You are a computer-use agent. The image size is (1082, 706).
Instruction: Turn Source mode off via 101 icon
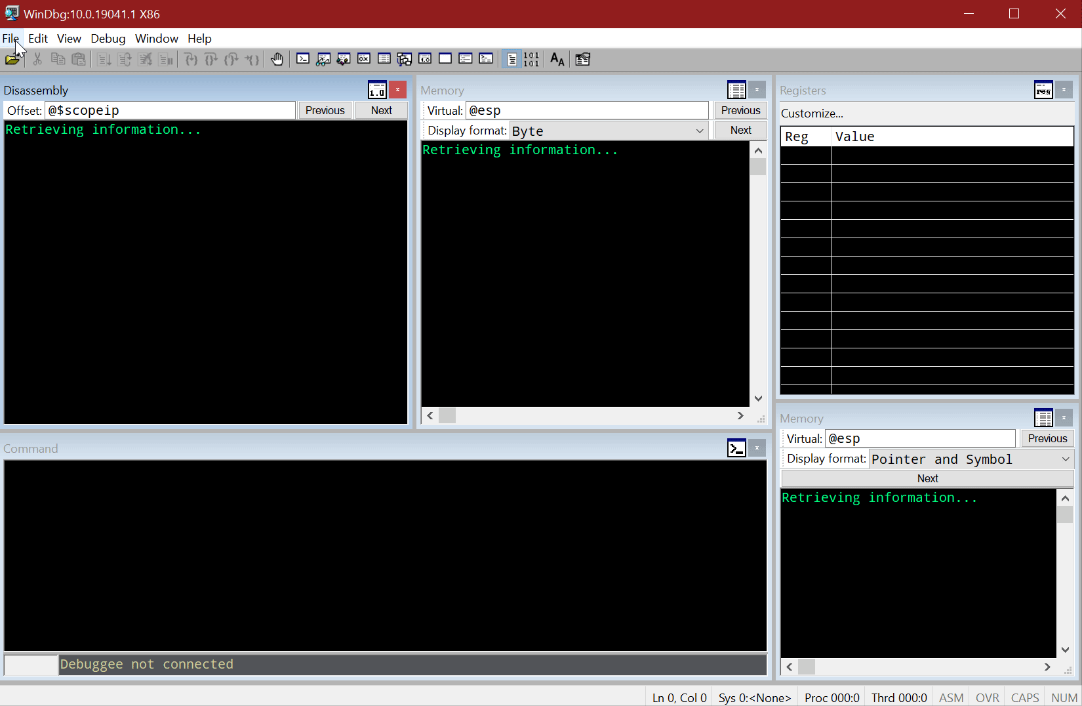pyautogui.click(x=532, y=59)
